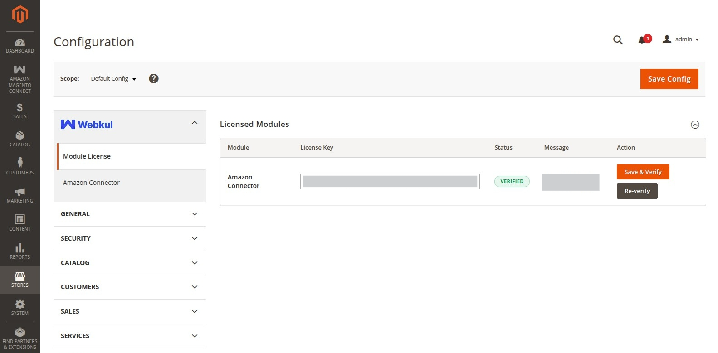Viewport: 718px width, 353px height.
Task: Open the Sales sidebar menu
Action: pyautogui.click(x=20, y=111)
